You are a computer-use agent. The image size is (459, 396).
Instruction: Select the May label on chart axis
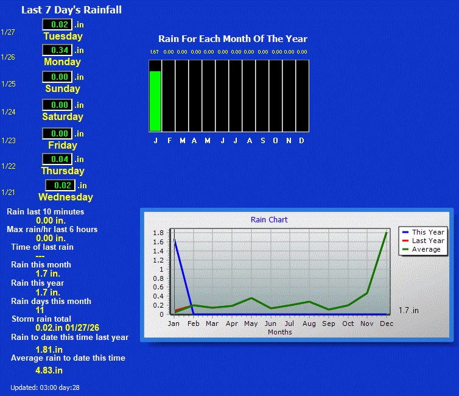251,324
